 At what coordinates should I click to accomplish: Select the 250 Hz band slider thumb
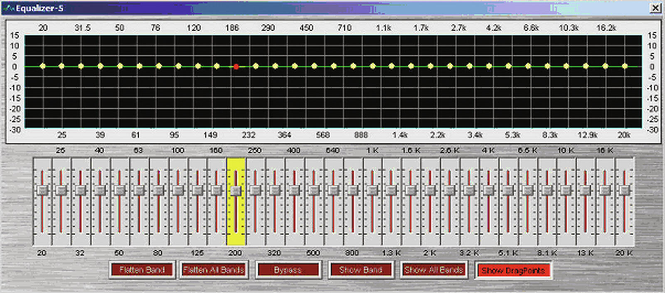click(256, 190)
